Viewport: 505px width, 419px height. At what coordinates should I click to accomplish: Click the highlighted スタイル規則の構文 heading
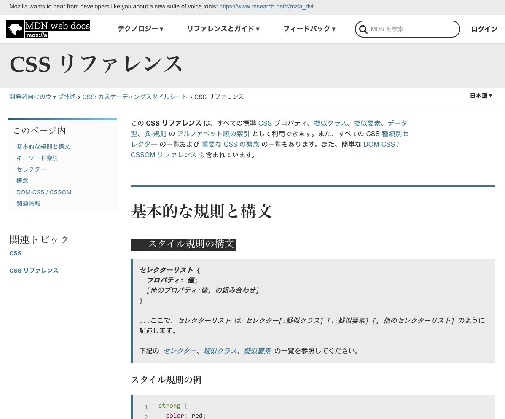tap(183, 244)
